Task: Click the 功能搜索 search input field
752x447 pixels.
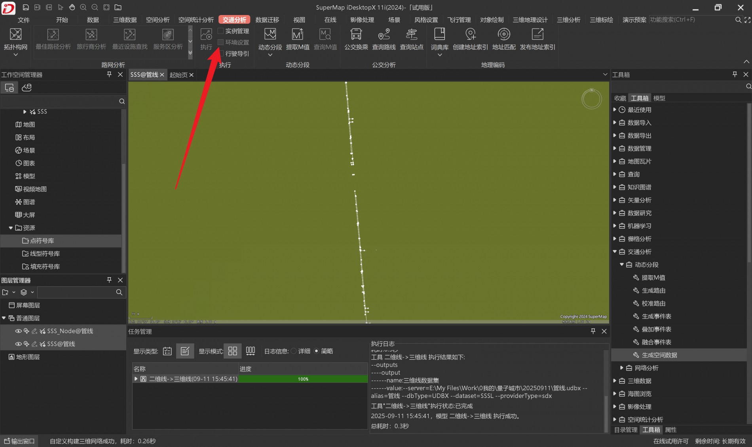Action: coord(691,20)
